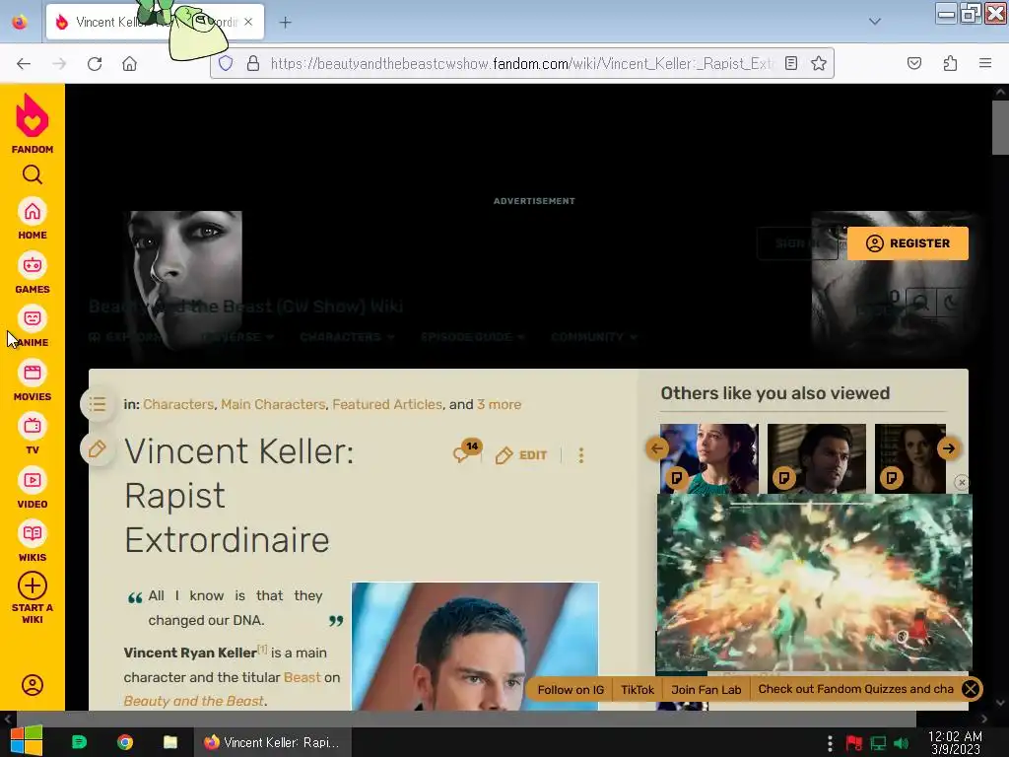
Task: Show previous items in Others viewed carousel
Action: [x=657, y=448]
